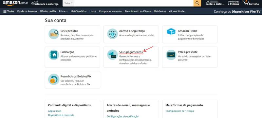
Task: Click the Reembolsos Boleto/Pix refund icon
Action: coord(54,79)
